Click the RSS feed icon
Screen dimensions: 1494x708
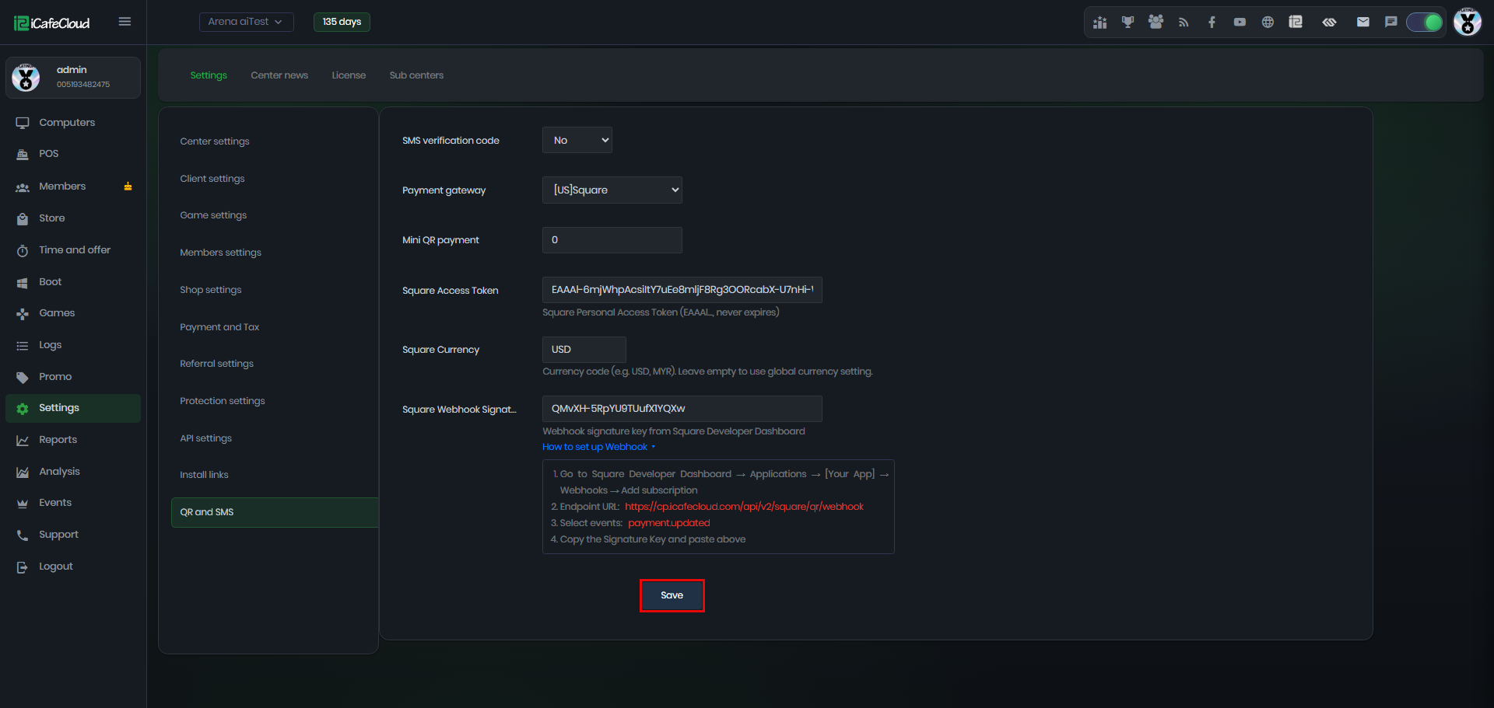[x=1184, y=23]
